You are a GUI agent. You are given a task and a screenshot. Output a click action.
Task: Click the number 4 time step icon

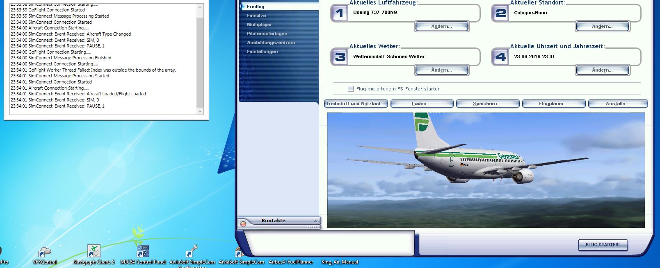pyautogui.click(x=500, y=57)
